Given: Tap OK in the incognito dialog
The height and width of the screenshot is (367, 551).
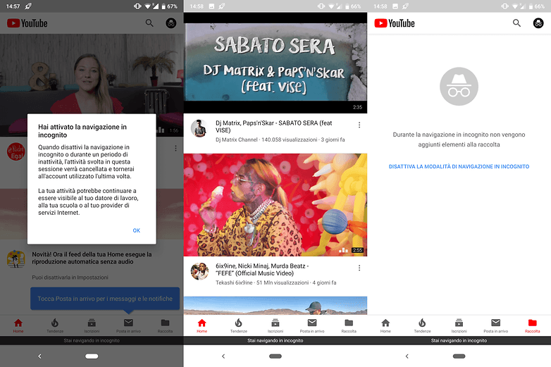Looking at the screenshot, I should pyautogui.click(x=137, y=230).
